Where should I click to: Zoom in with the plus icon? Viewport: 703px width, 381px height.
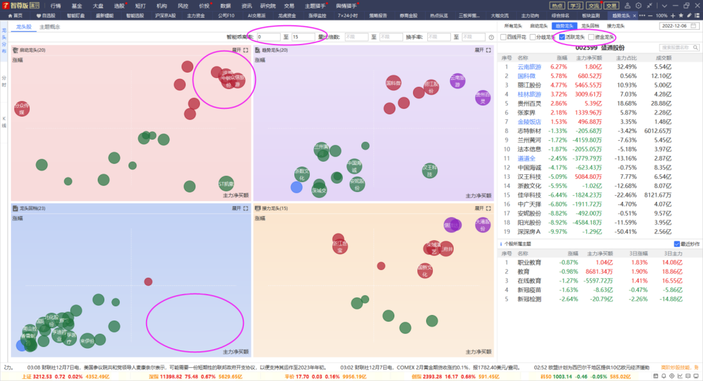coord(673,16)
